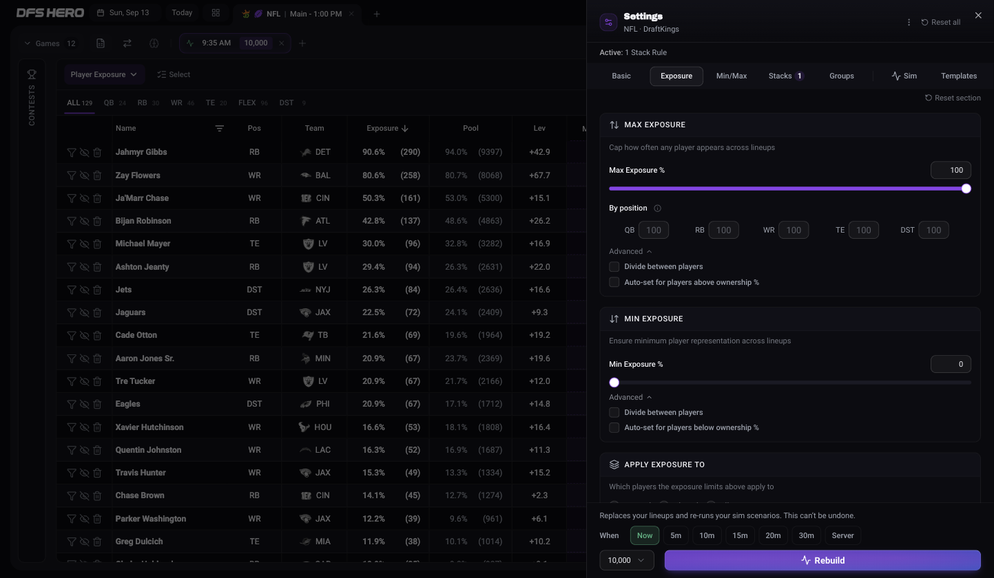Hide Bijan Robinson with the eye icon
The image size is (994, 578).
pos(85,221)
